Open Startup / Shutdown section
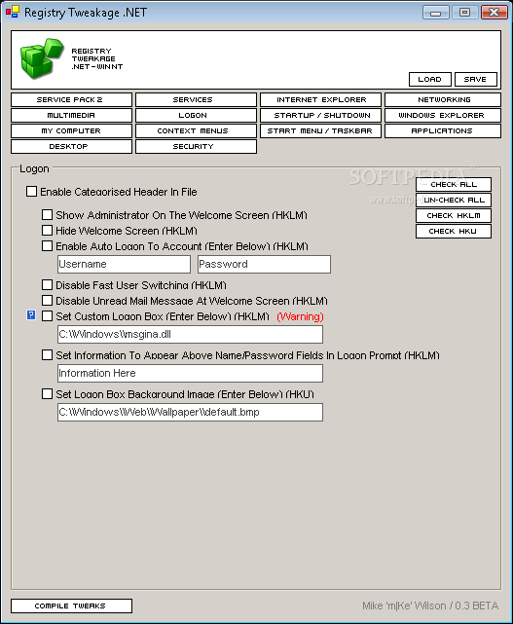This screenshot has width=513, height=624. coord(320,115)
